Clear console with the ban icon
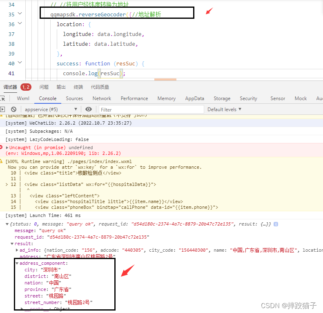The height and width of the screenshot is (313, 323). 13,109
